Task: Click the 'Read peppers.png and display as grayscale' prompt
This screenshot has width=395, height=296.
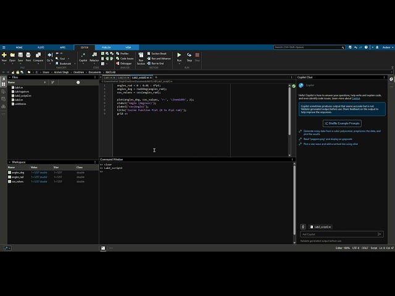Action: pos(328,139)
